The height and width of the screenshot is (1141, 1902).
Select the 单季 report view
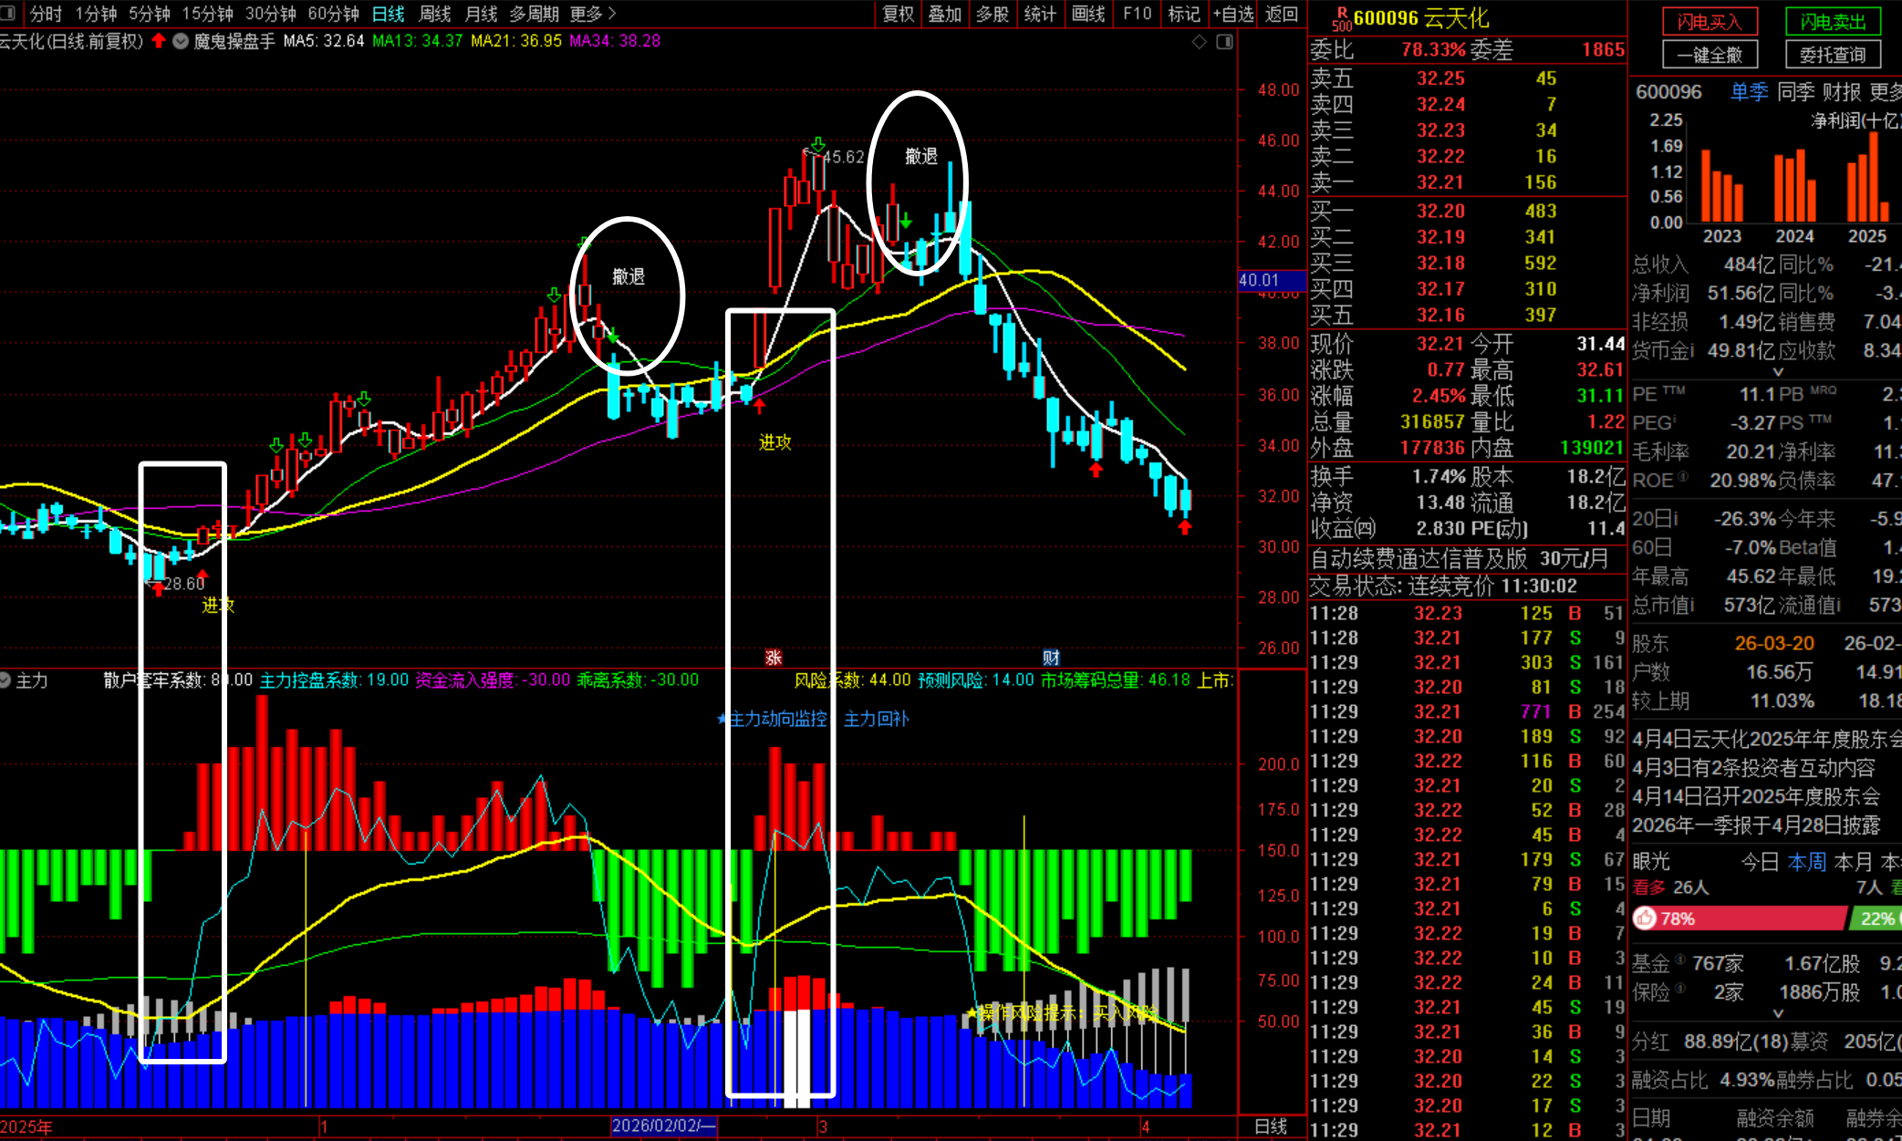click(1749, 91)
